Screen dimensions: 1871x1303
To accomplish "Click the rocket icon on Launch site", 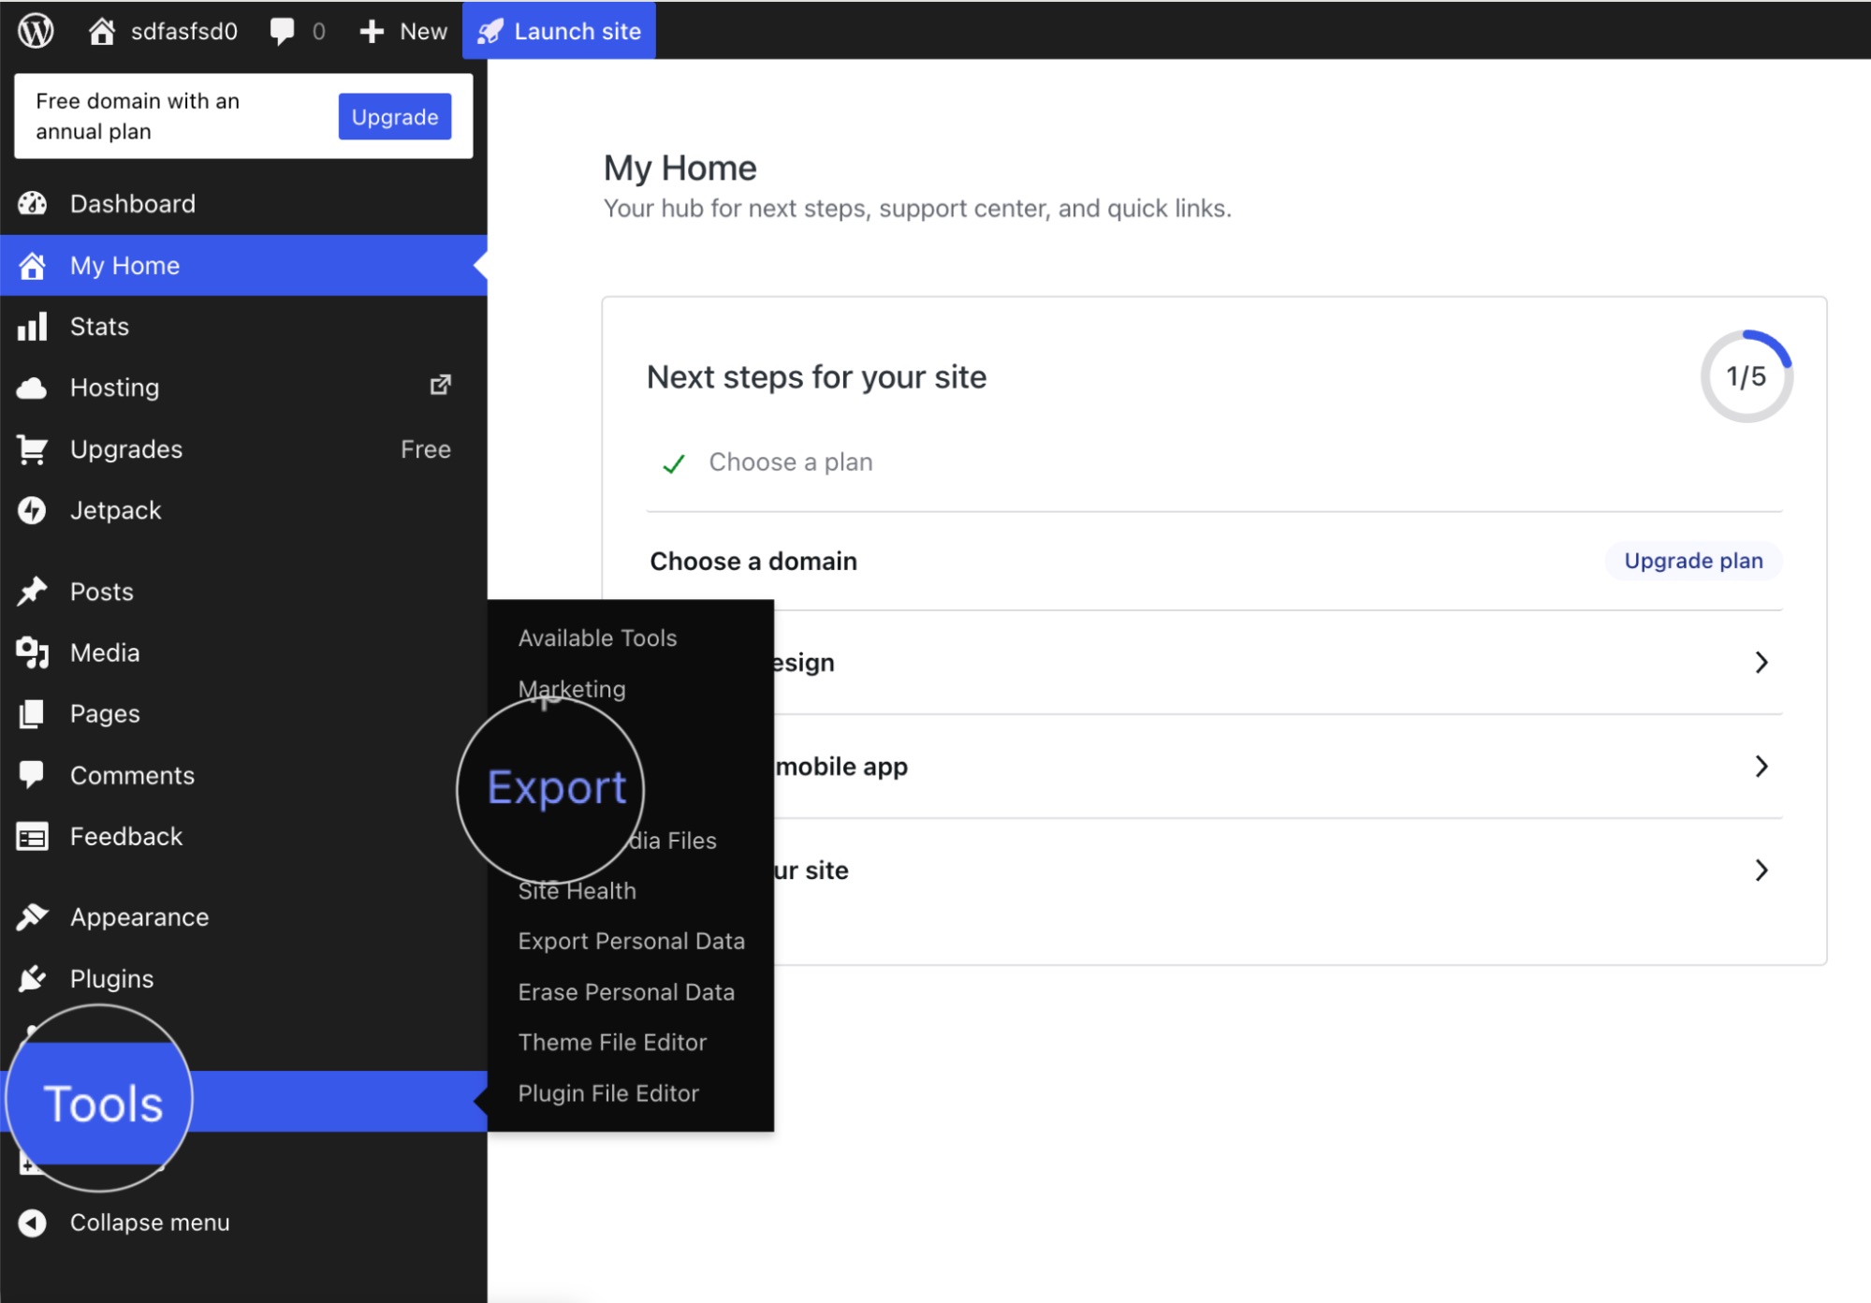I will tap(490, 32).
